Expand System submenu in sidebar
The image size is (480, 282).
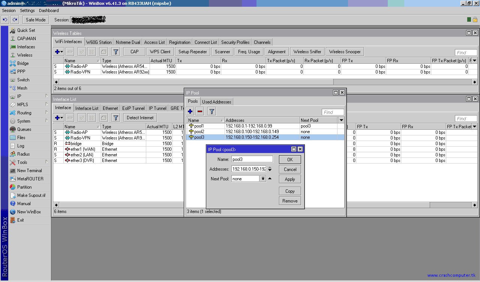[x=30, y=121]
